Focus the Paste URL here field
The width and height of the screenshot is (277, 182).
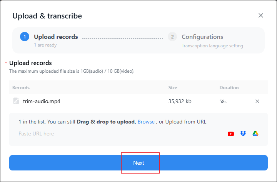(115, 134)
